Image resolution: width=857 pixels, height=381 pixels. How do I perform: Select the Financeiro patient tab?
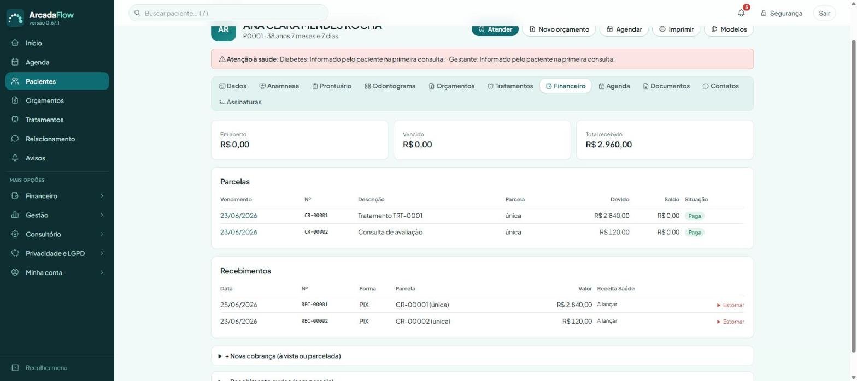(x=565, y=86)
